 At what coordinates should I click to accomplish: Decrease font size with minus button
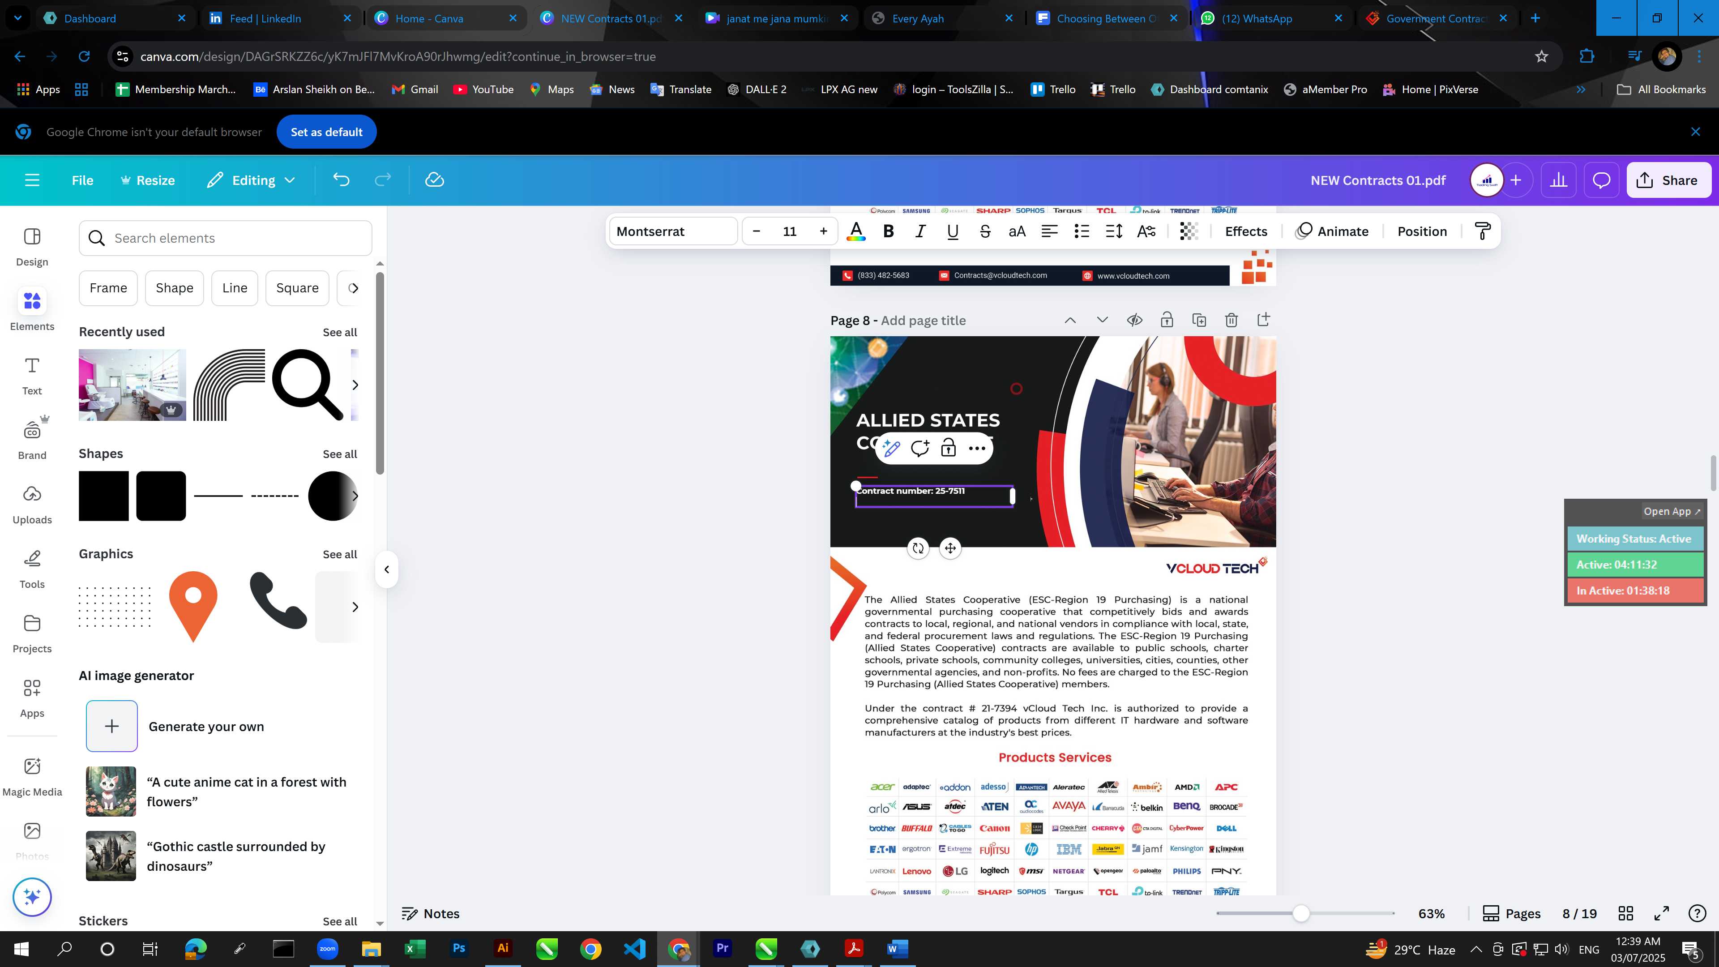click(x=756, y=231)
